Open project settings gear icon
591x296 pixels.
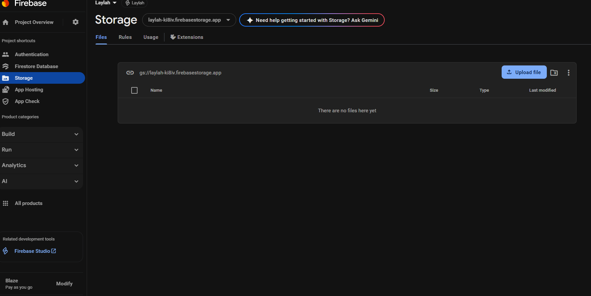click(x=76, y=22)
